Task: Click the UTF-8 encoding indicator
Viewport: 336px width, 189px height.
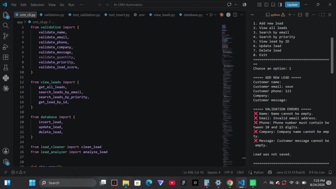Action: tap(228, 172)
